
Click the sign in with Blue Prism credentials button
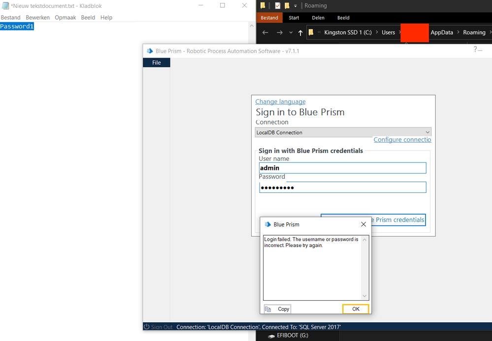[x=398, y=220]
